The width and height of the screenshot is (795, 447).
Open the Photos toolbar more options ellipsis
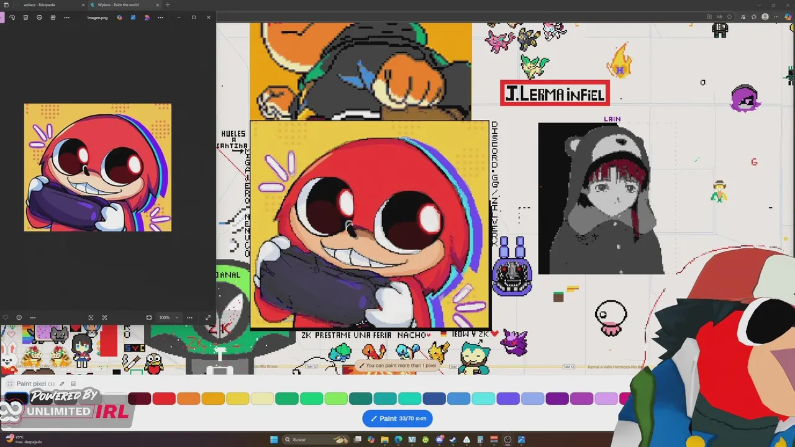pos(66,17)
